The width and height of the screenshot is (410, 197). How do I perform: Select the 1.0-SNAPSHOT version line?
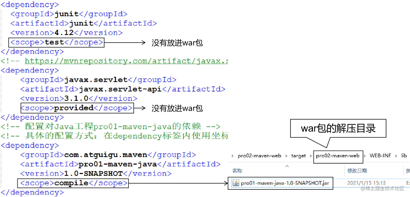tap(96, 174)
